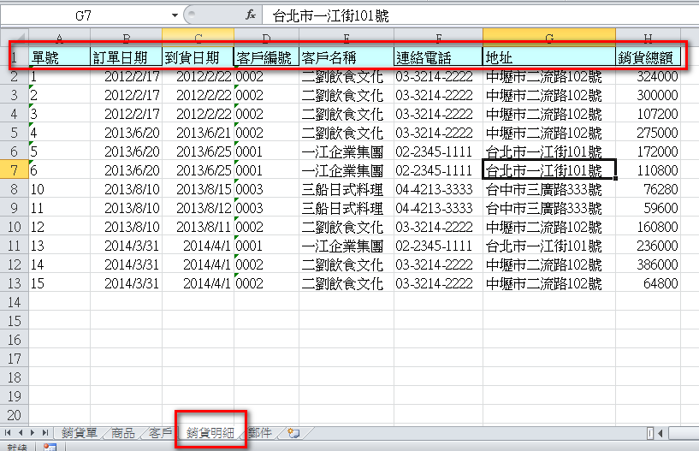Select row 20 header

[x=15, y=415]
